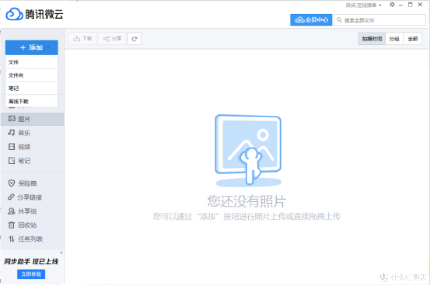Open the 共享组 shared group icon
430x286 pixels.
11,211
